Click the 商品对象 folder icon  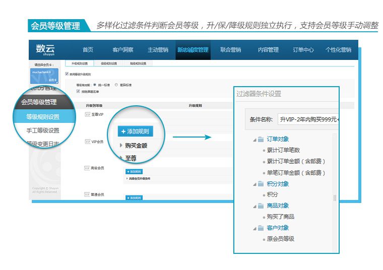coord(261,206)
